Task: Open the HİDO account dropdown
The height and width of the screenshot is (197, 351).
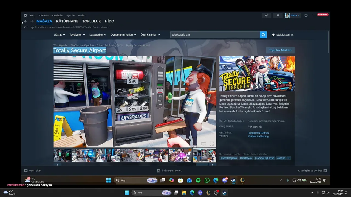Action: (x=292, y=15)
